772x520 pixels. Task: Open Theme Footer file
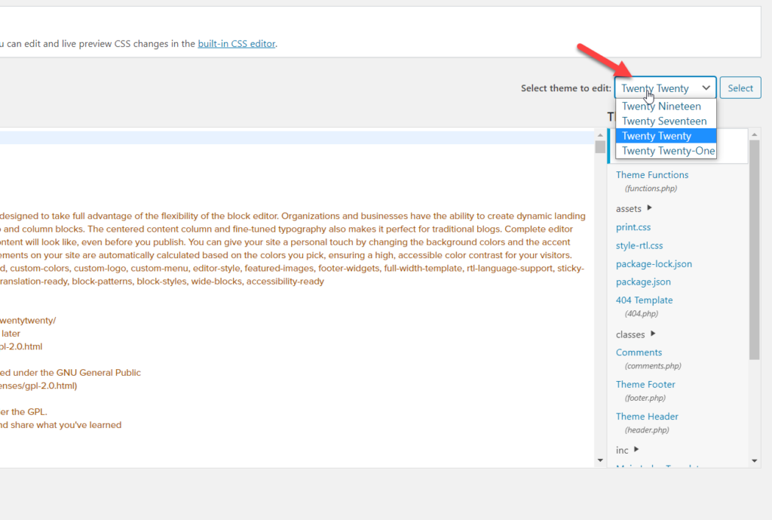(x=645, y=384)
